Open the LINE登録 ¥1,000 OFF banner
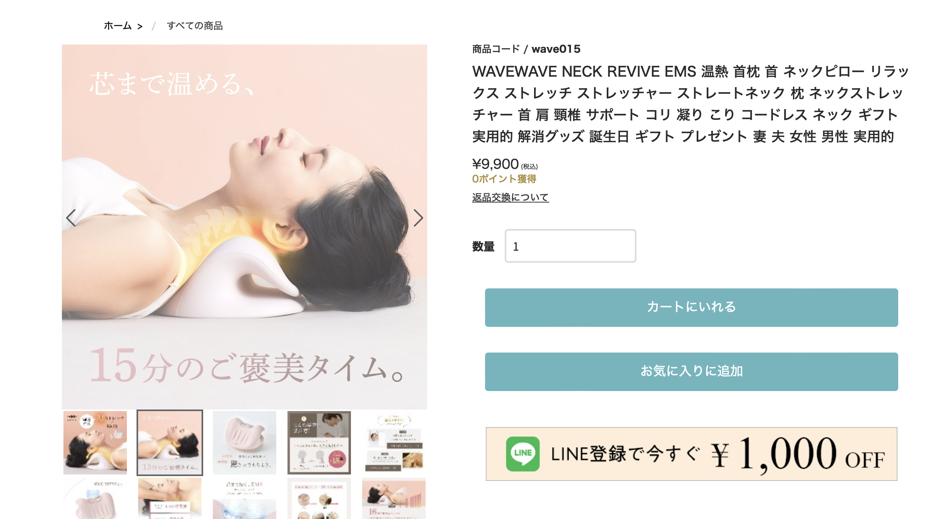Image resolution: width=946 pixels, height=519 pixels. click(691, 454)
